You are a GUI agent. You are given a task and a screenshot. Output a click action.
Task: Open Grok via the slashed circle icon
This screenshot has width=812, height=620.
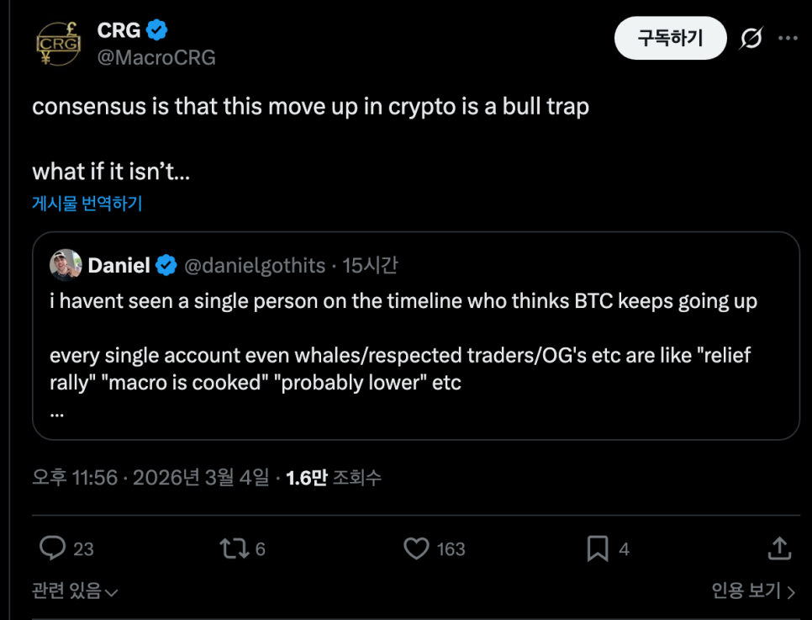click(751, 39)
